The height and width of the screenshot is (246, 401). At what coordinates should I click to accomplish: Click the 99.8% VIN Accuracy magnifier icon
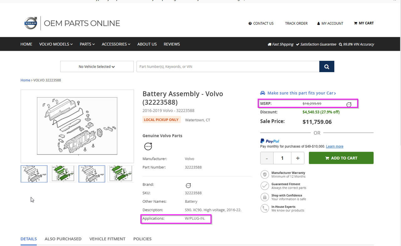(341, 44)
